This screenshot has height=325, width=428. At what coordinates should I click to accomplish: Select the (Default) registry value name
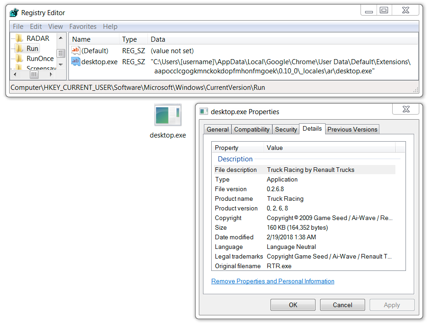95,51
